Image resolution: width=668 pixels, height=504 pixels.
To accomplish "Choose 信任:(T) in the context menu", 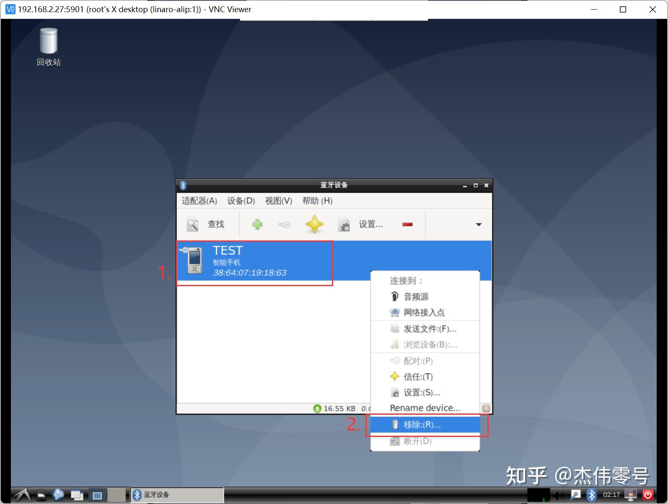I will pos(425,377).
